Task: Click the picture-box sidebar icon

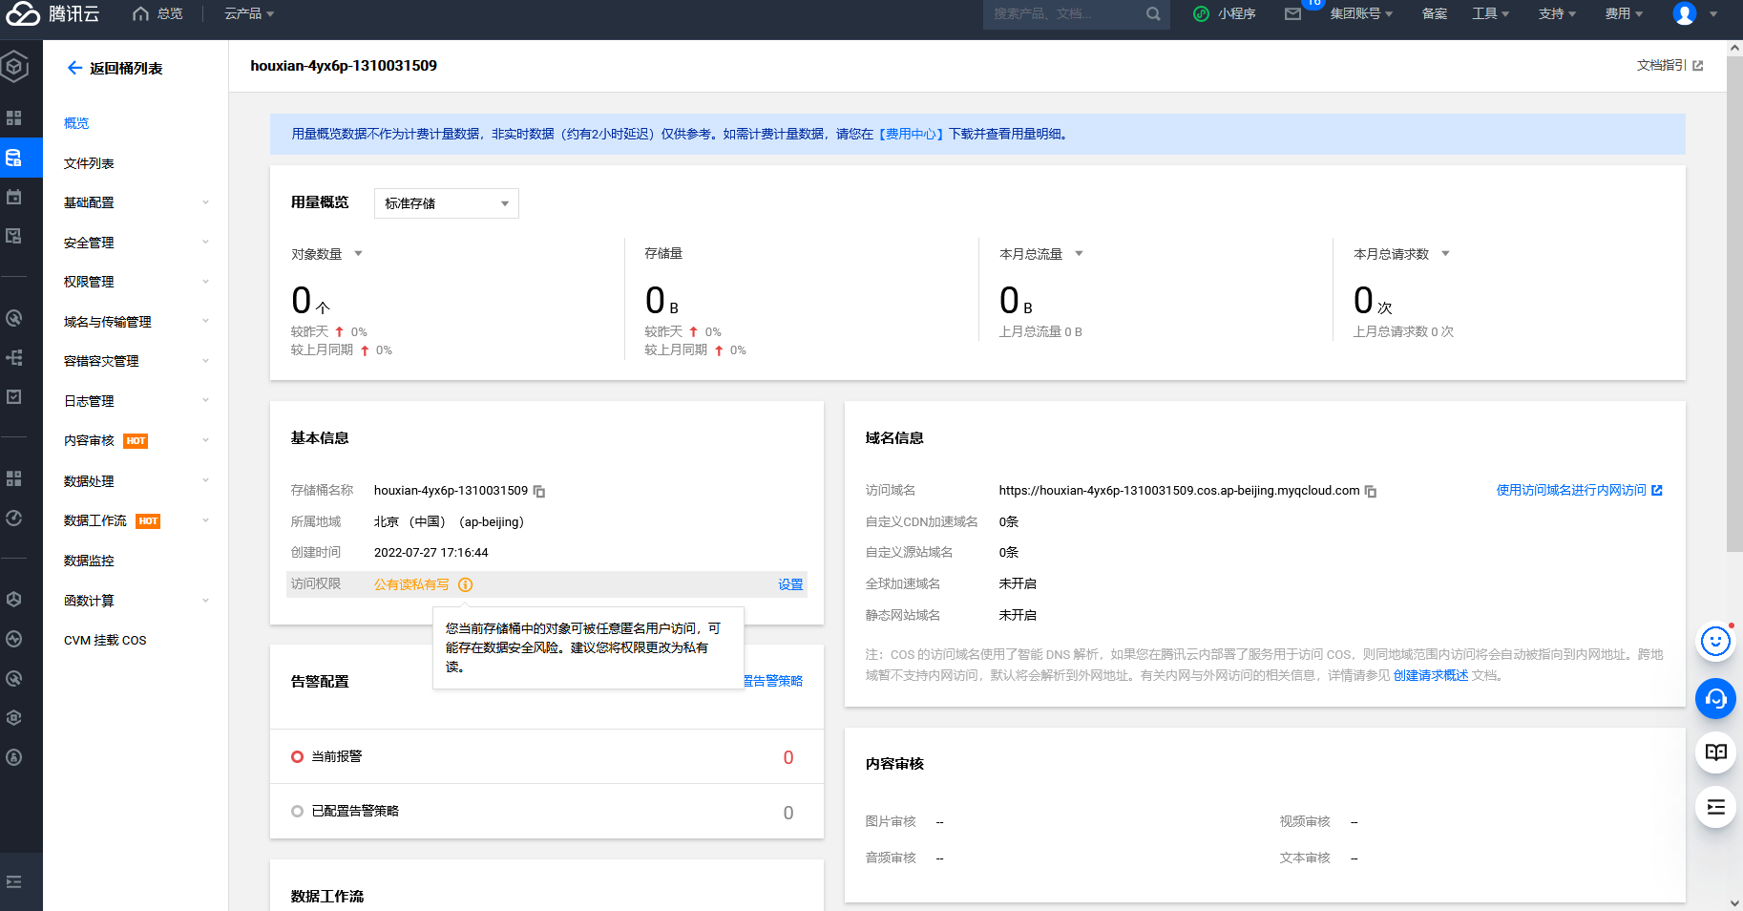Action: coord(14,236)
